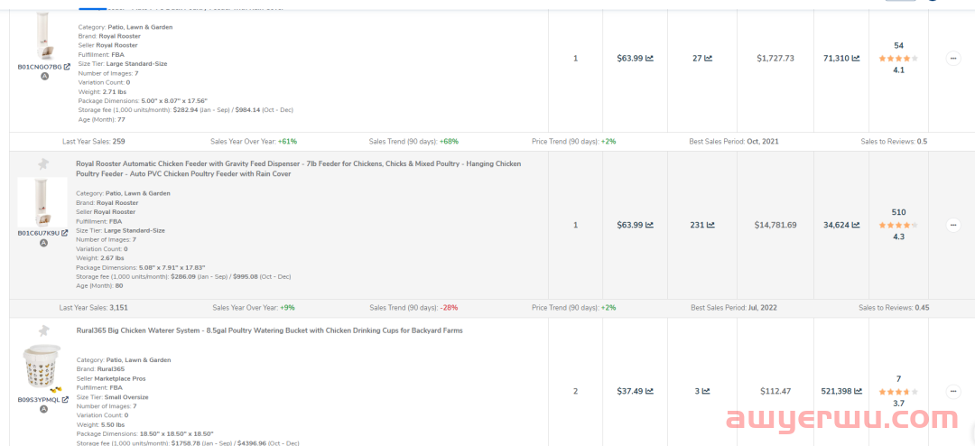Open external link for ASIN B09S3YPMQL
The image size is (975, 446).
click(65, 399)
